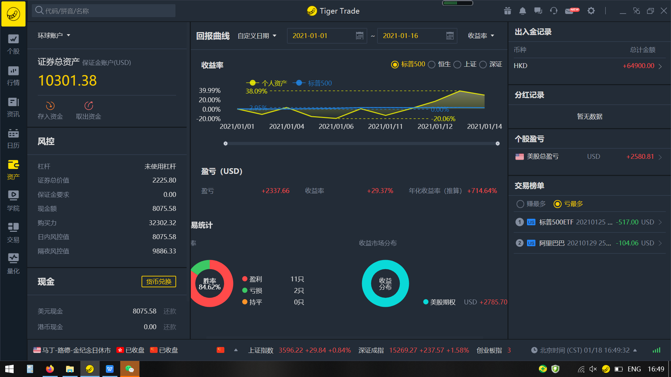Click the China flag icon in the index ticker
The width and height of the screenshot is (671, 377).
click(x=221, y=350)
